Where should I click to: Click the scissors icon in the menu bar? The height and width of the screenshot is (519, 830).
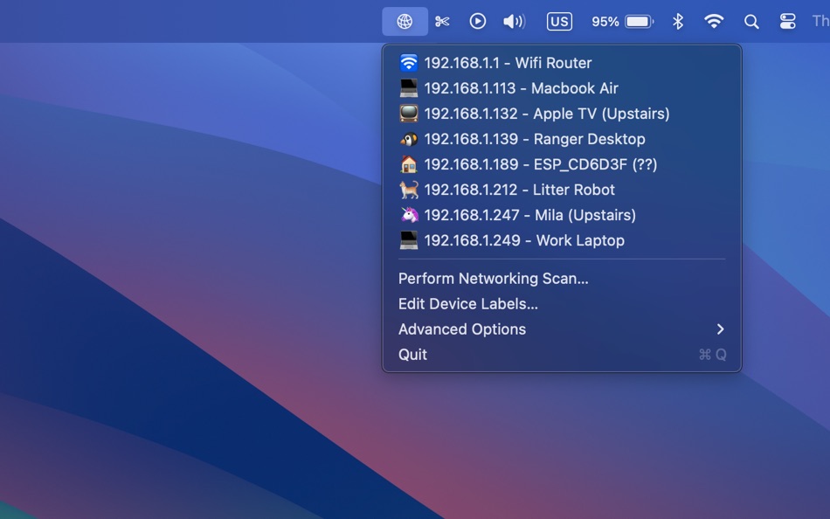pyautogui.click(x=442, y=21)
